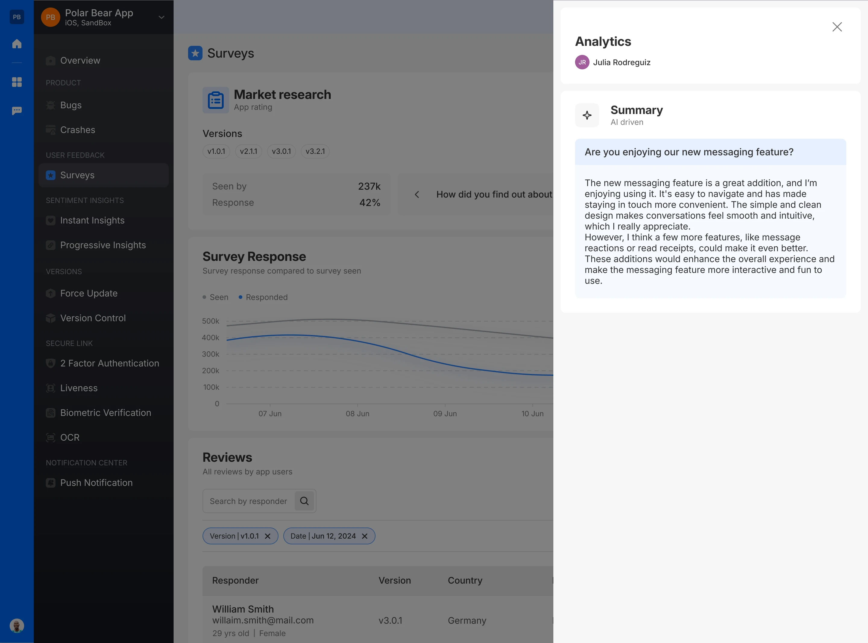Close the Analytics panel
The image size is (868, 643).
coord(837,27)
